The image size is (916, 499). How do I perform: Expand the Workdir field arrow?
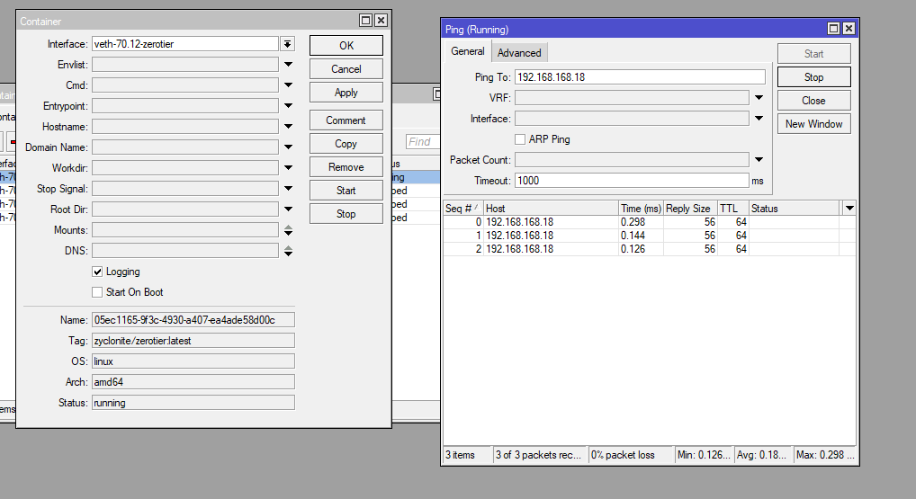coord(288,167)
